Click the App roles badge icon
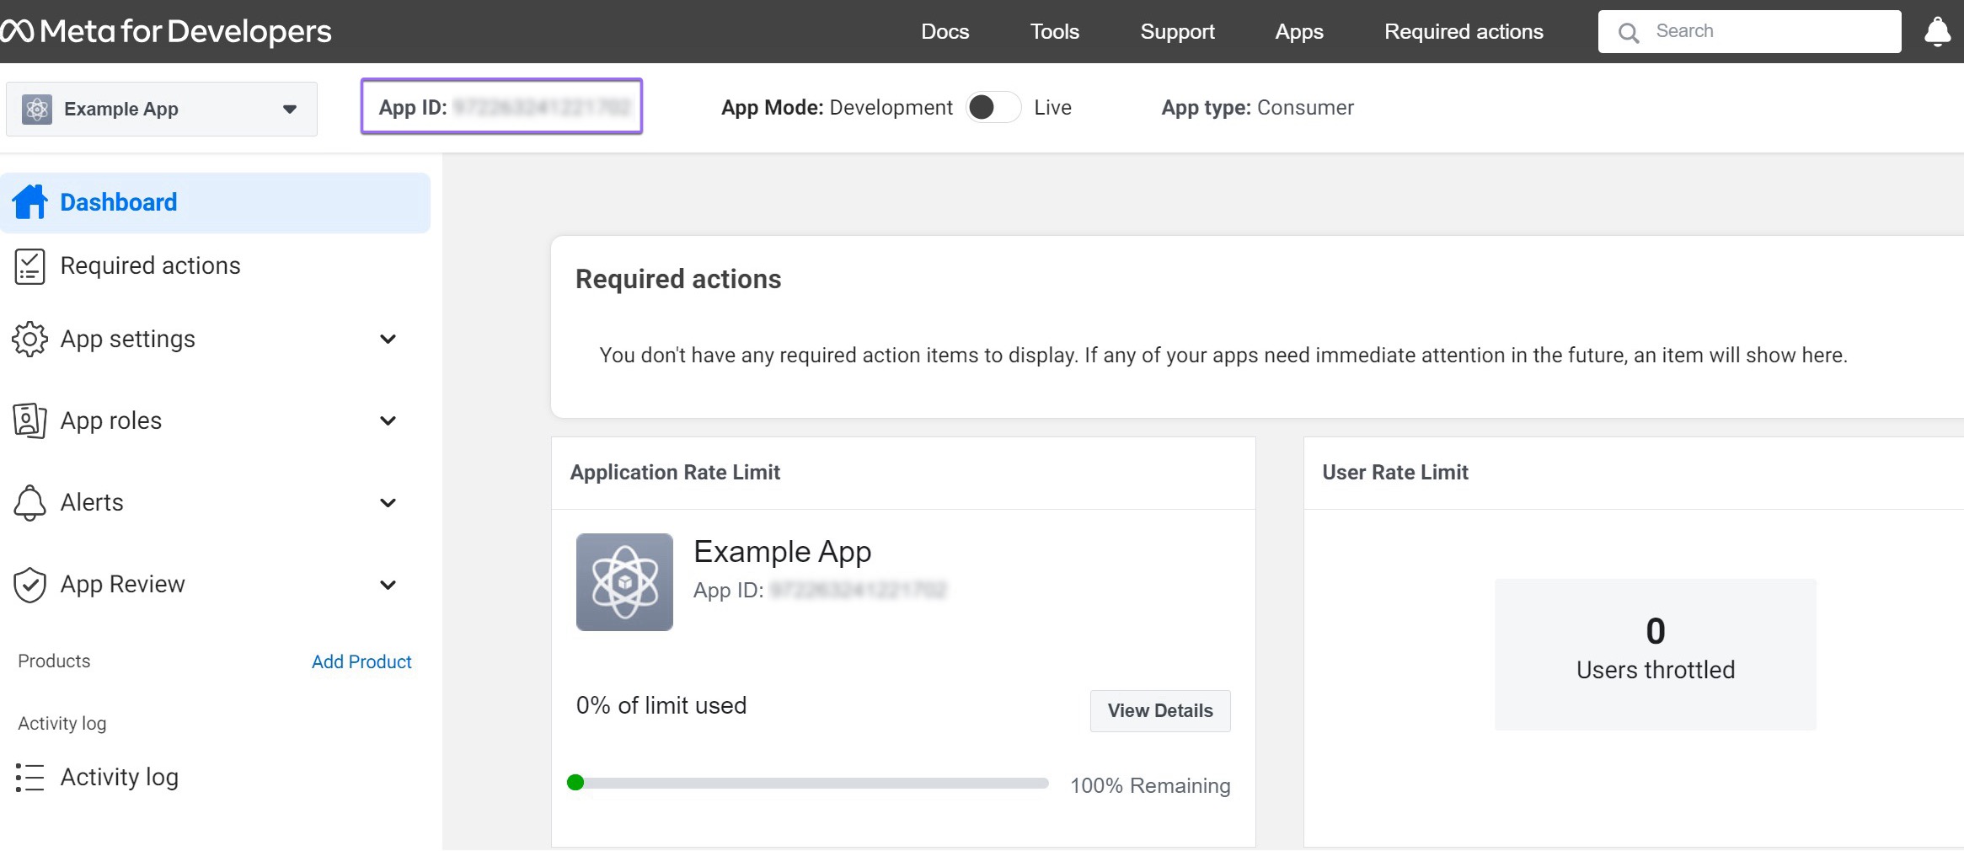Image resolution: width=1964 pixels, height=851 pixels. point(29,420)
